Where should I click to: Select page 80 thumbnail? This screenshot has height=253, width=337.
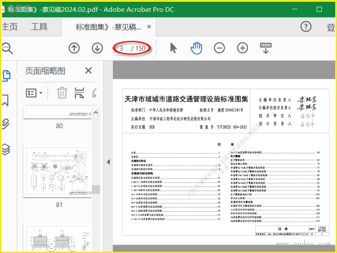tap(57, 113)
